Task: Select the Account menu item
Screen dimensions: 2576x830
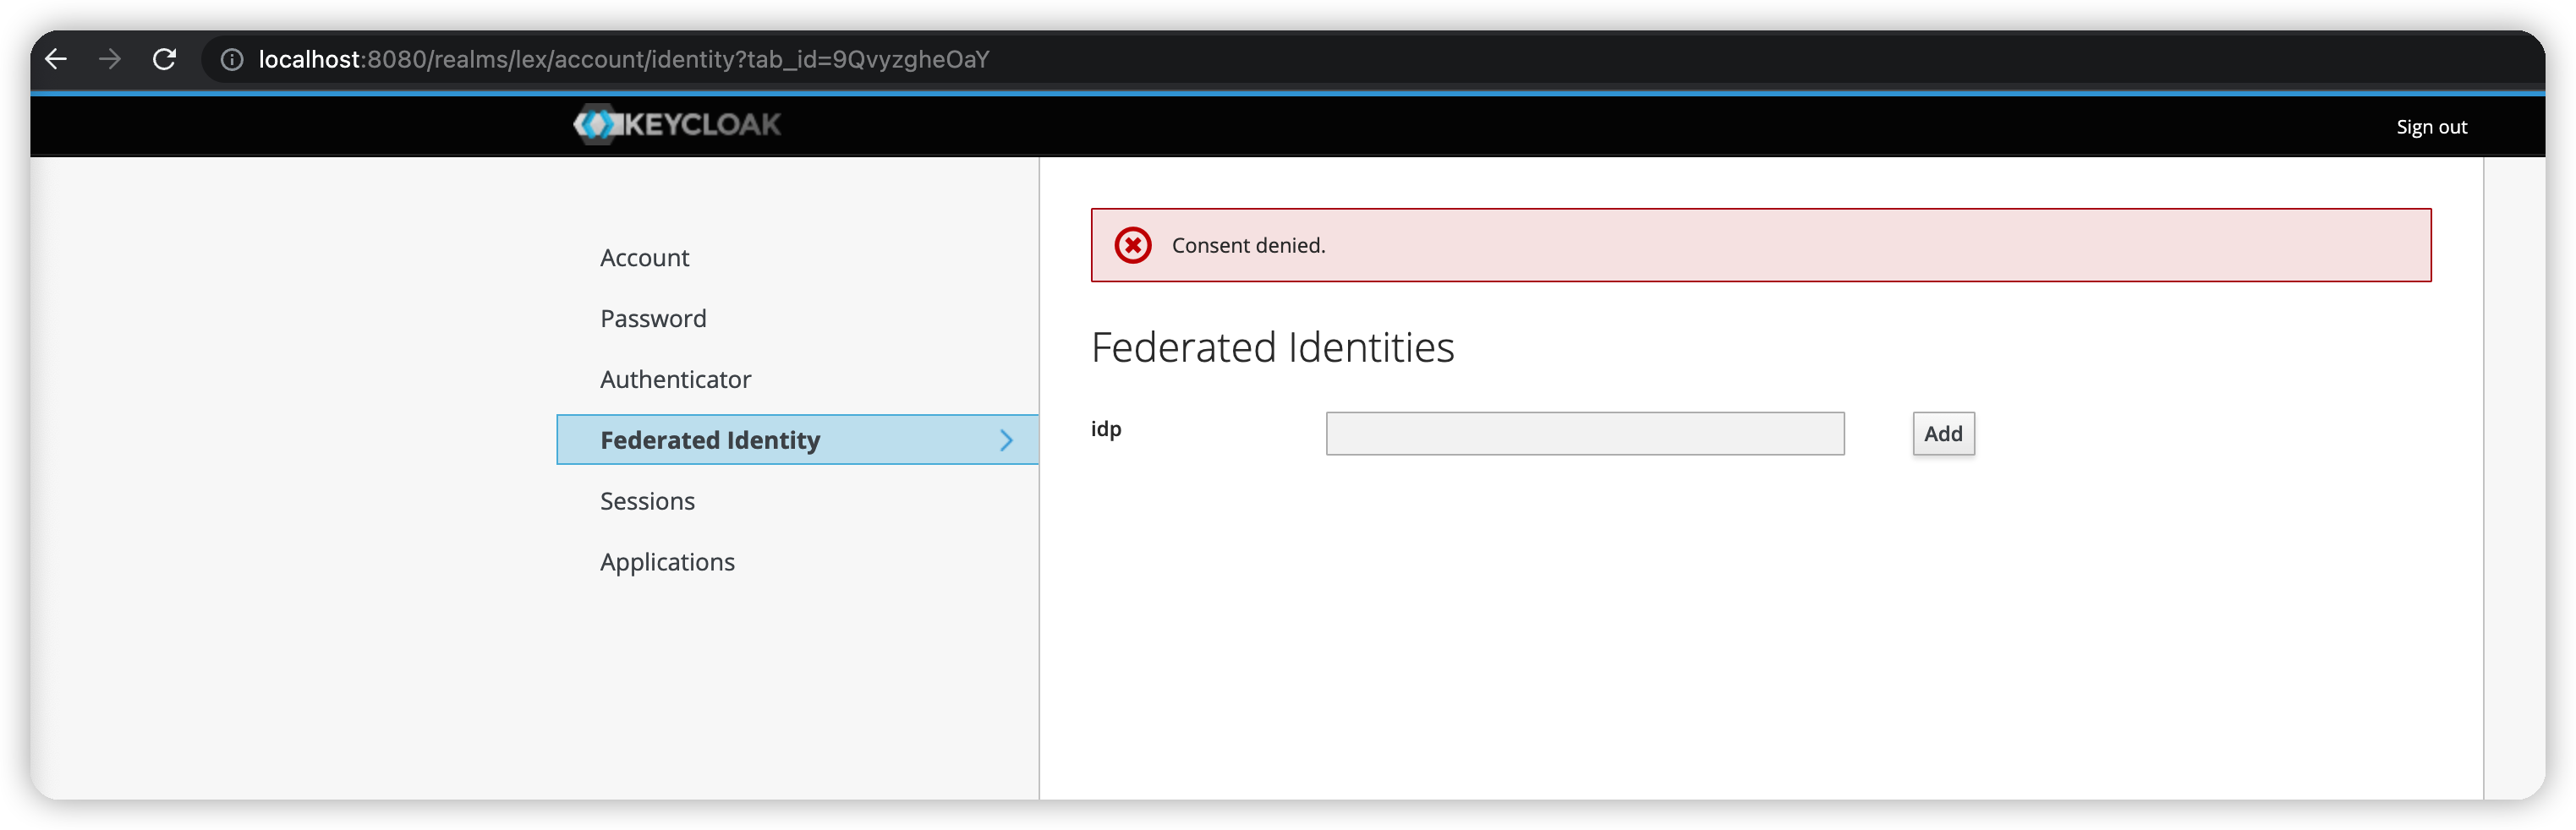Action: [644, 257]
